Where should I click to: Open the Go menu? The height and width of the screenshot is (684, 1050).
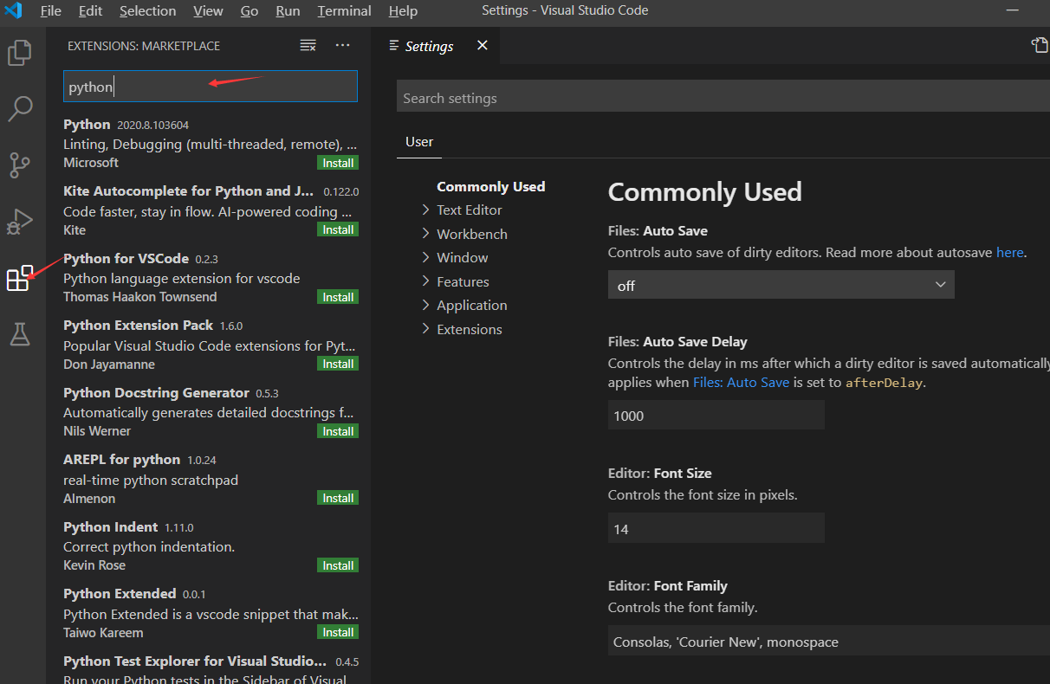pos(250,11)
